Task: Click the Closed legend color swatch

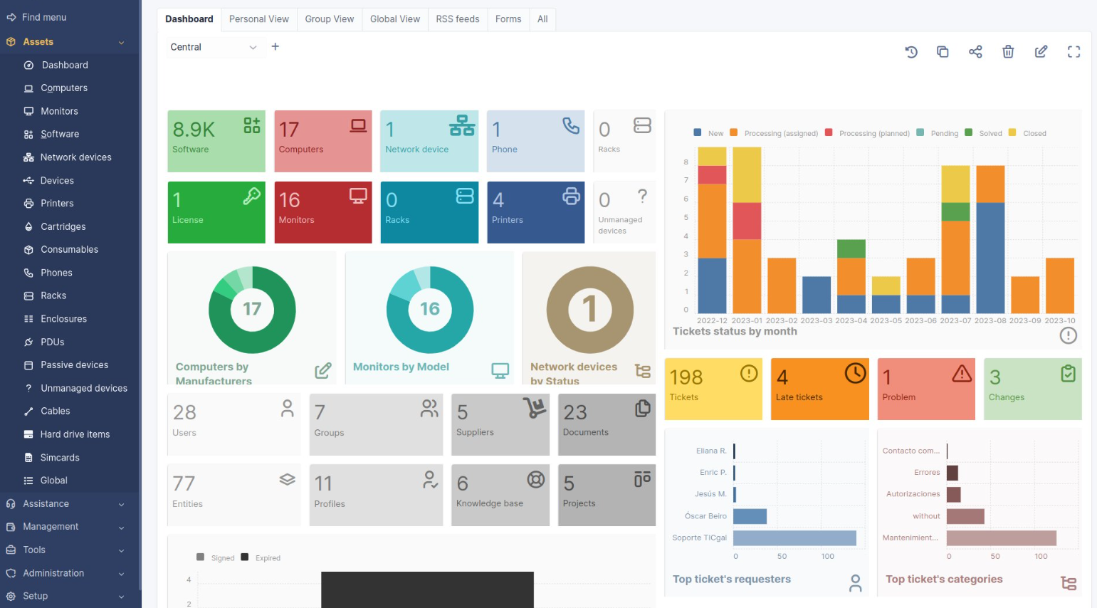Action: click(1012, 132)
